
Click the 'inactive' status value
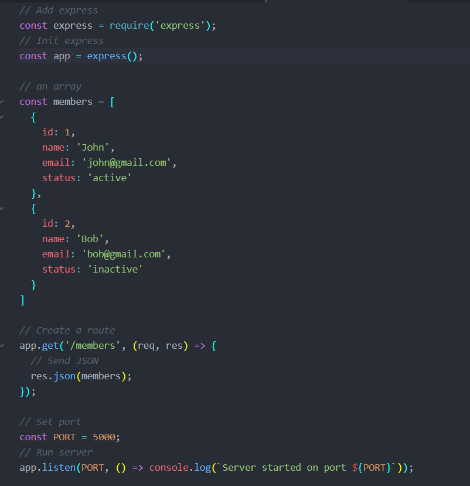(115, 270)
